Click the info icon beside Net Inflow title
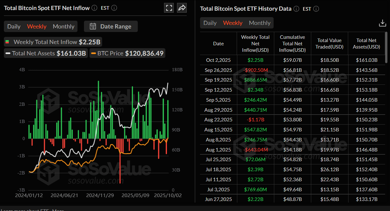390x211 pixels. (x=94, y=8)
